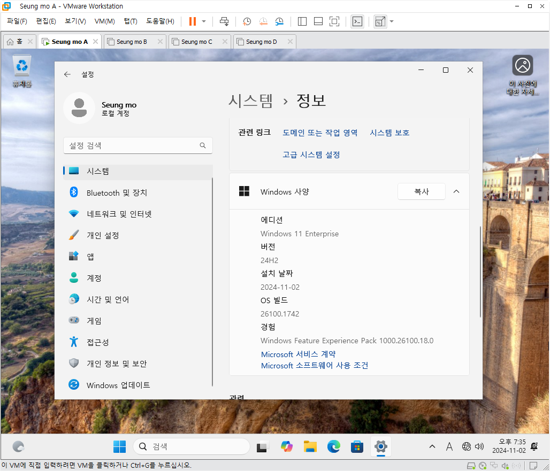Open 네트워크 및 인터넷 settings

click(138, 214)
